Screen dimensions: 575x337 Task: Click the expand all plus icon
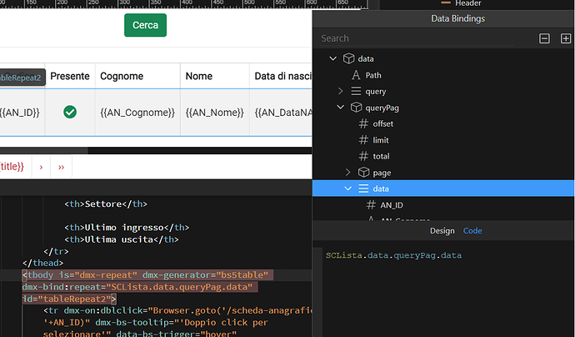(566, 38)
